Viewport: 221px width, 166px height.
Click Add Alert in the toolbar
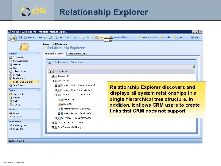tap(165, 37)
